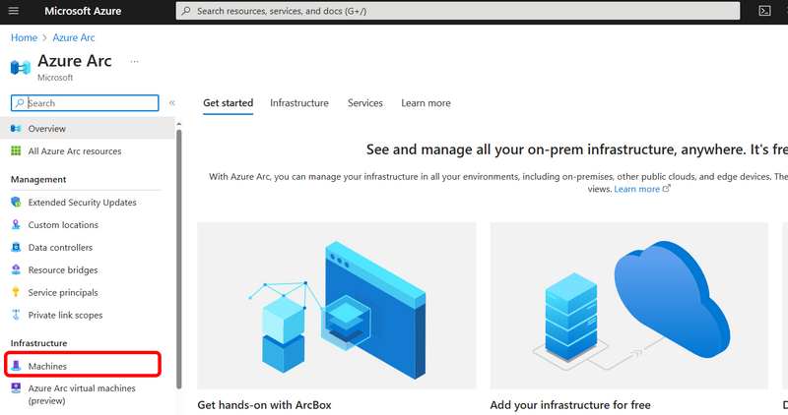Screen dimensions: 788x415
Task: Open the Learn more link in description
Action: (x=636, y=189)
